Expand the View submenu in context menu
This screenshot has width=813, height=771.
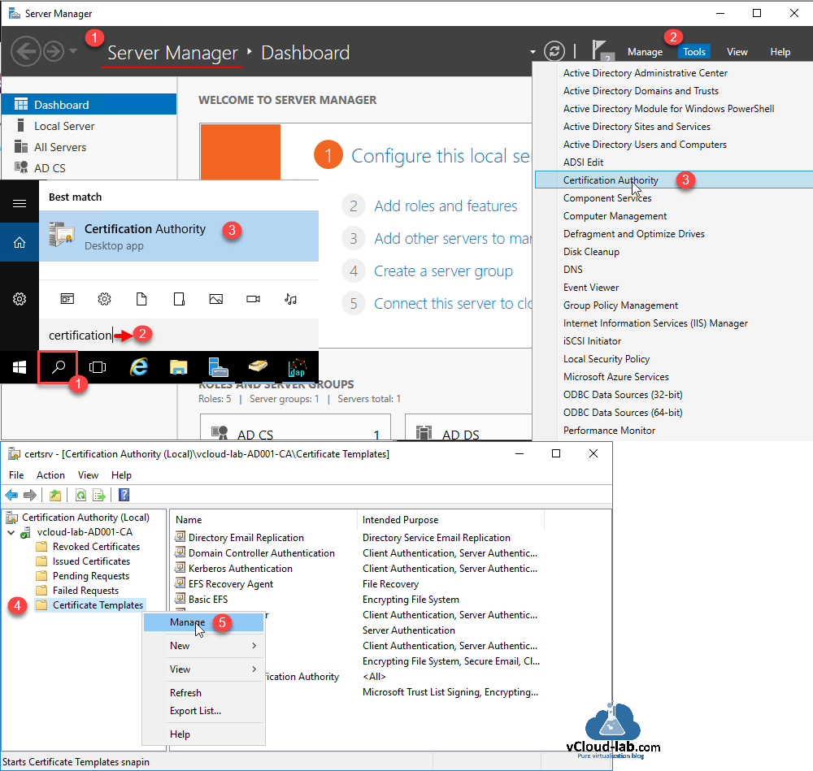click(x=203, y=669)
